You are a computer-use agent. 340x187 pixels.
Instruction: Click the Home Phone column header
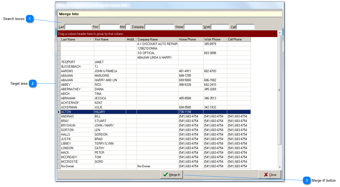tap(190, 39)
